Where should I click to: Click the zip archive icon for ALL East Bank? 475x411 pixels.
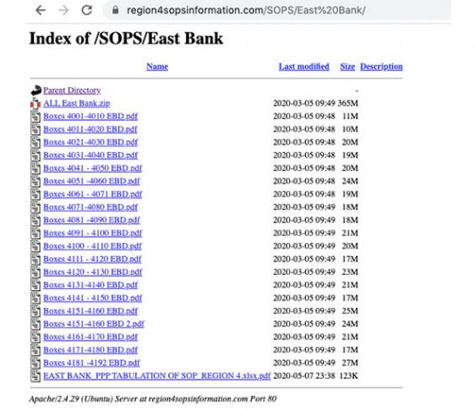point(36,103)
